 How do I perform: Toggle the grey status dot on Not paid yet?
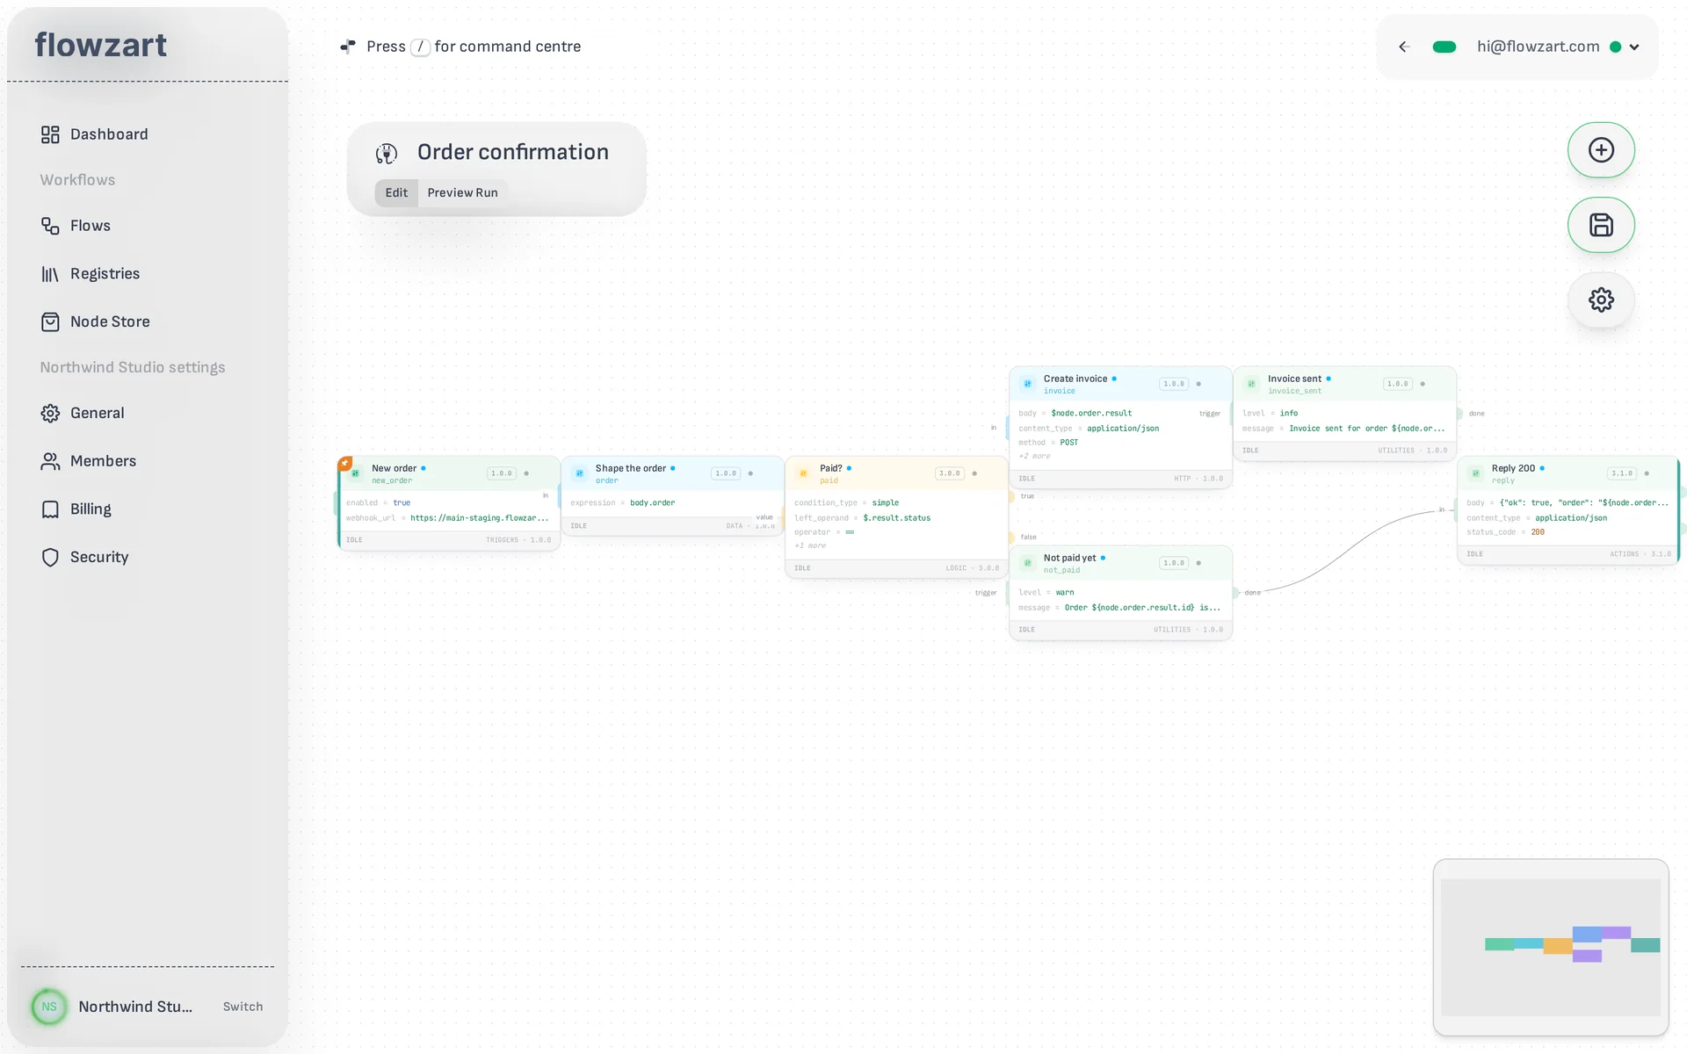click(1198, 563)
